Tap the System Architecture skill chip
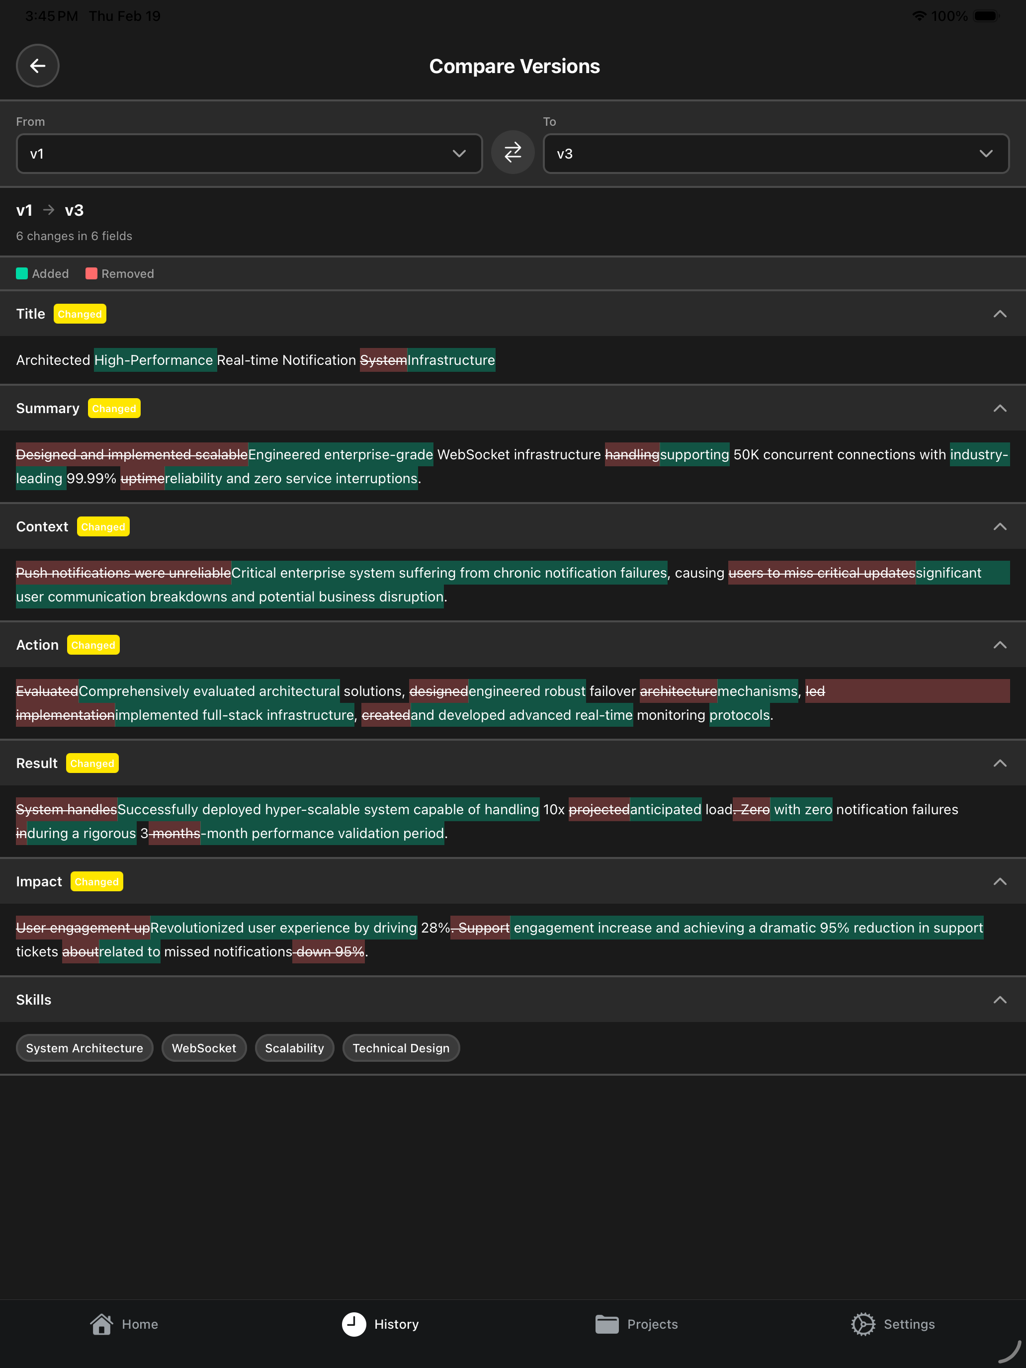 click(x=85, y=1048)
